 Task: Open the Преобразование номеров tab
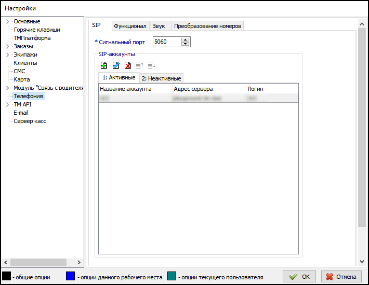pos(208,26)
